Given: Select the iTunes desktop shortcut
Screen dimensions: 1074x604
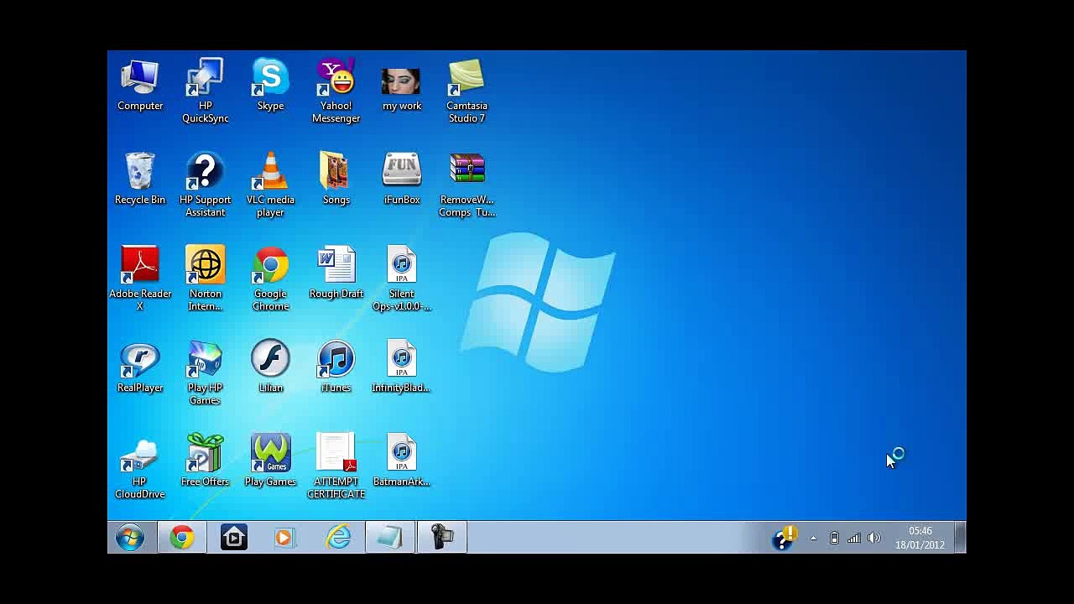Looking at the screenshot, I should pos(336,366).
